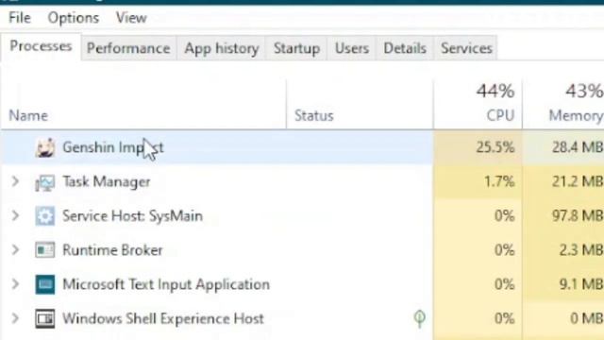The width and height of the screenshot is (604, 340).
Task: Sort by the Status column header
Action: (360, 105)
